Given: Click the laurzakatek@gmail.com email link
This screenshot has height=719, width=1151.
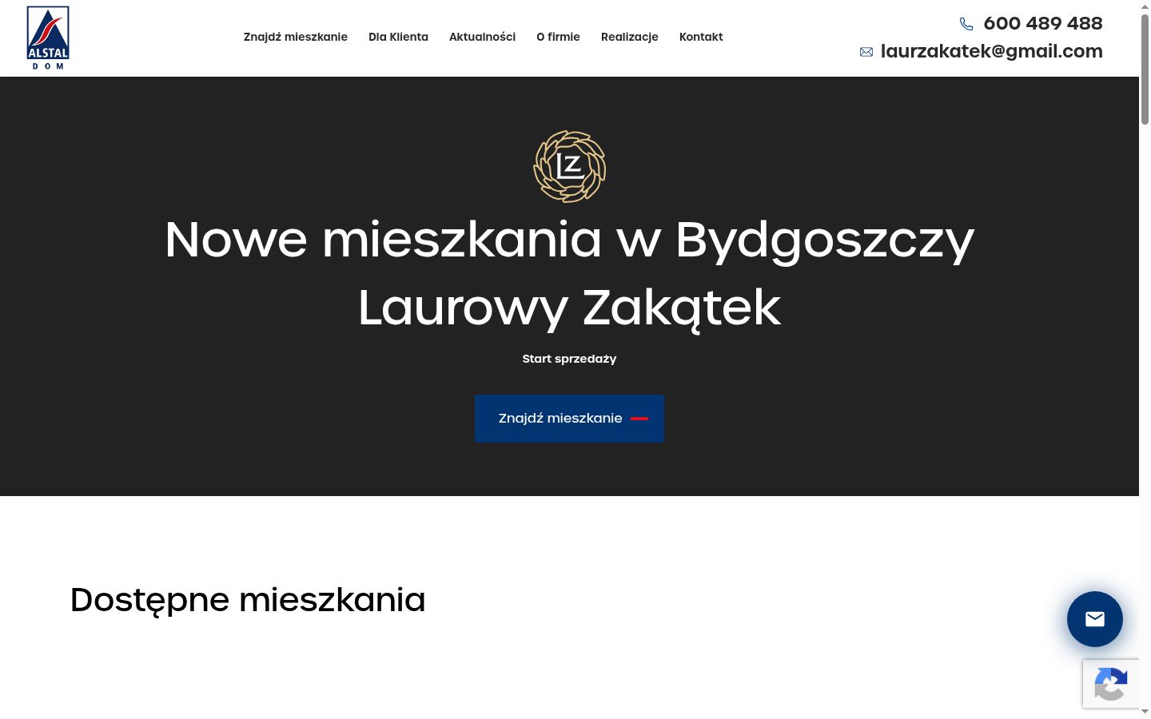Looking at the screenshot, I should pos(992,51).
